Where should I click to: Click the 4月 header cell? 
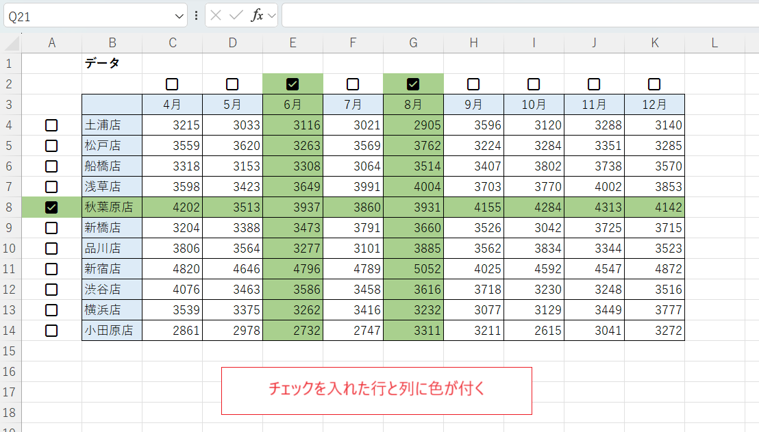click(x=173, y=105)
